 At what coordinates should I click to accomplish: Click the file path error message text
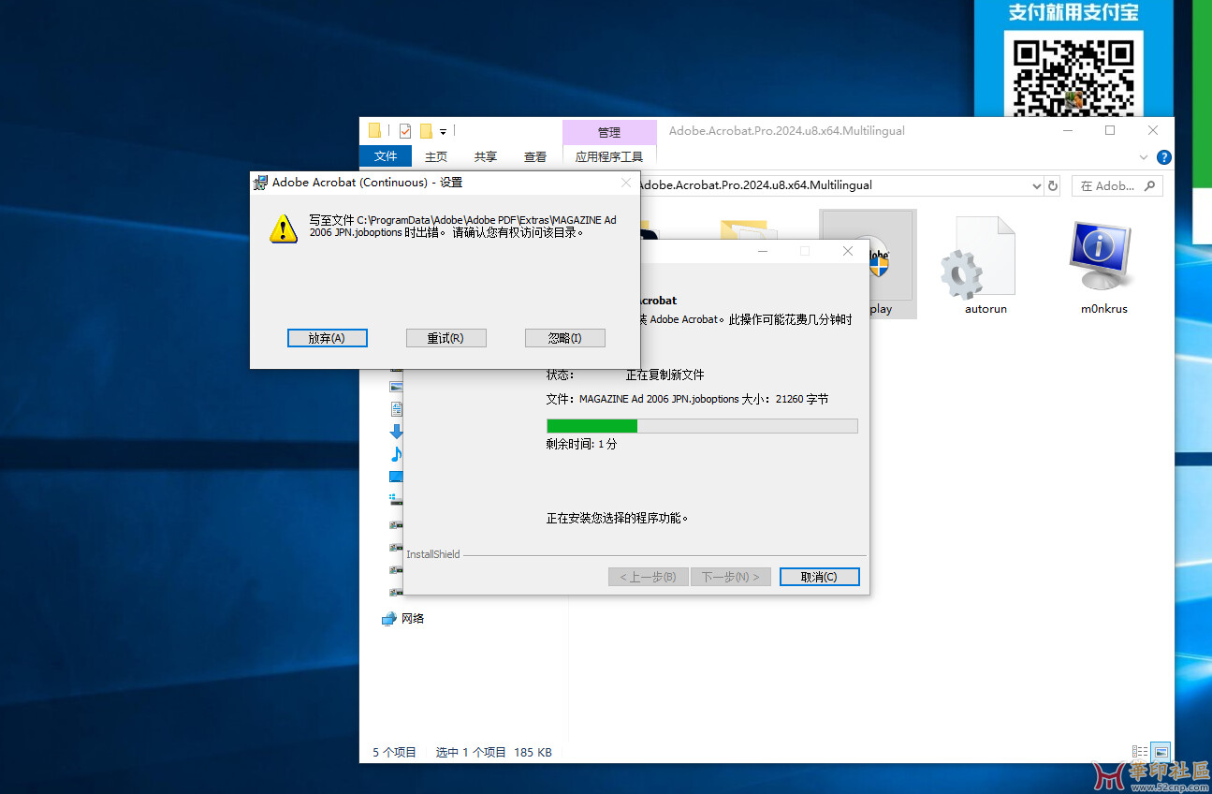[462, 226]
